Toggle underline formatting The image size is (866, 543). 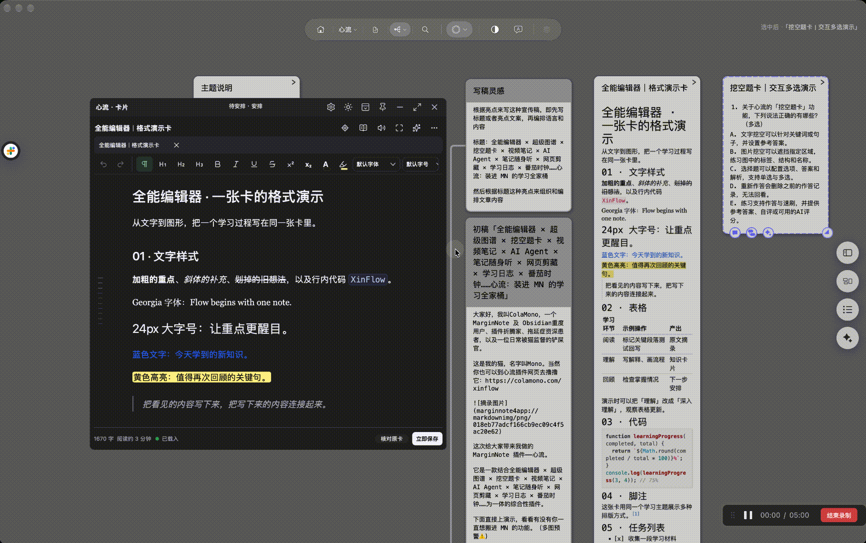coord(254,164)
